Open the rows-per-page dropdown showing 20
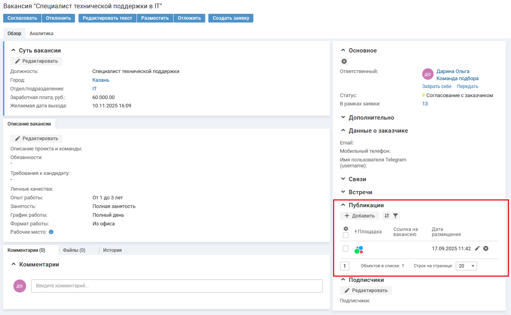The width and height of the screenshot is (511, 315). coord(466,266)
